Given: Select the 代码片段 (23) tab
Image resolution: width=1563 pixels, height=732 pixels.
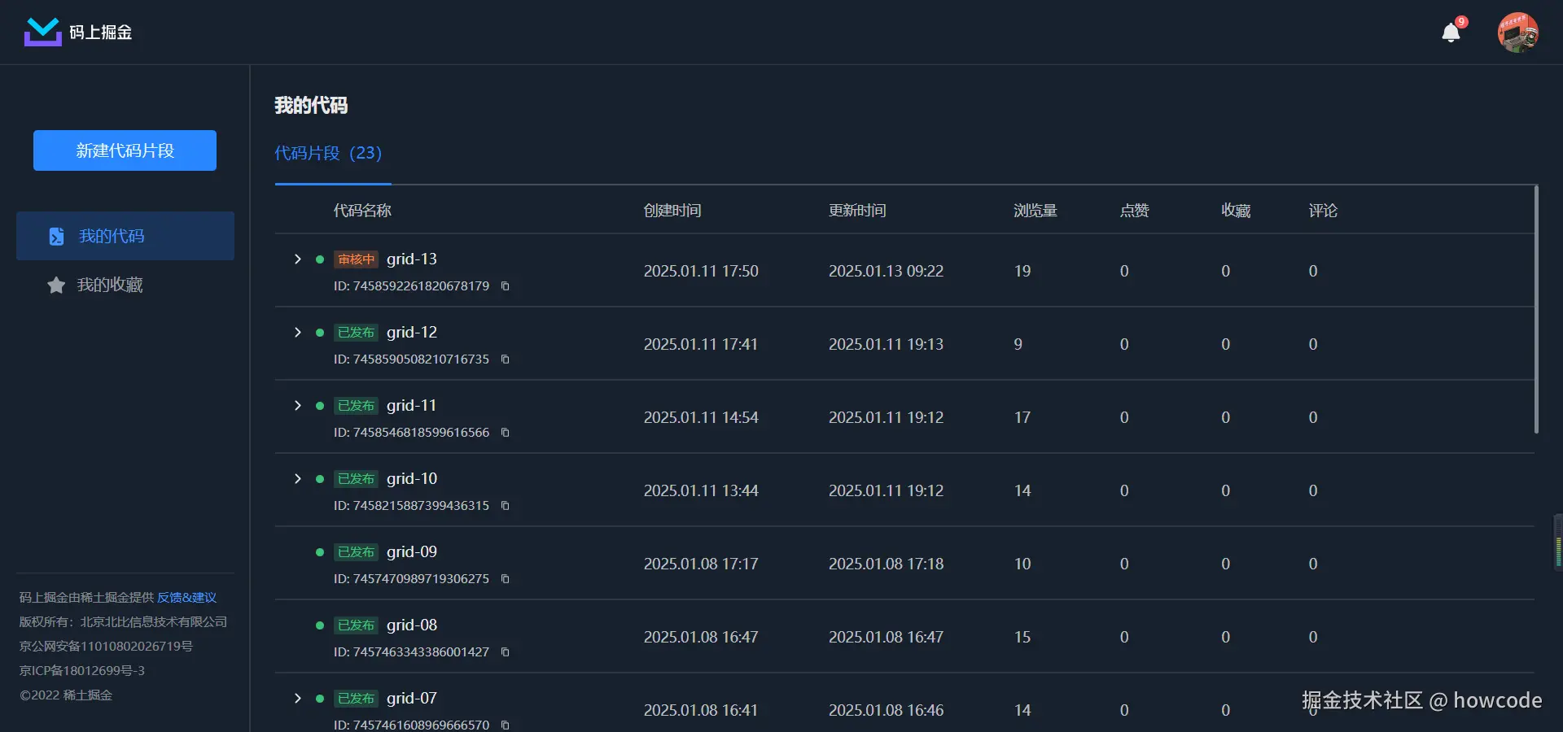Looking at the screenshot, I should coord(328,153).
